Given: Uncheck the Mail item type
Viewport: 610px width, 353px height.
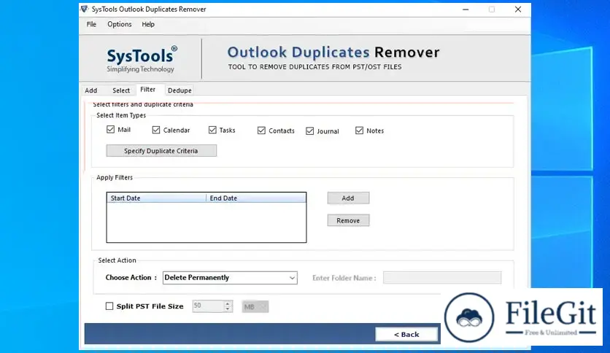Looking at the screenshot, I should tap(110, 130).
